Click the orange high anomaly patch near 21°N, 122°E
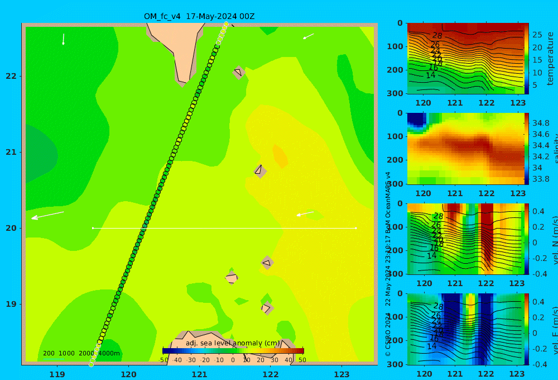558x380 pixels. 280,156
